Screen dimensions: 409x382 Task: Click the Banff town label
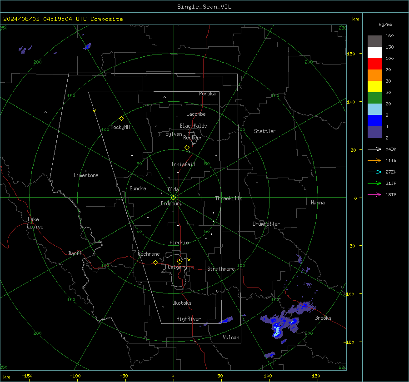[x=75, y=253]
